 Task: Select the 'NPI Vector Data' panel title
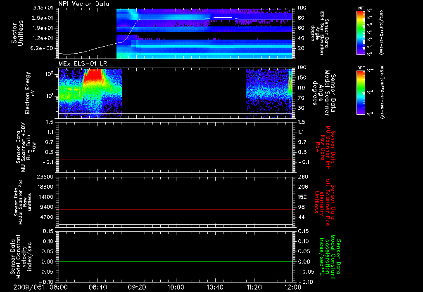(84, 4)
